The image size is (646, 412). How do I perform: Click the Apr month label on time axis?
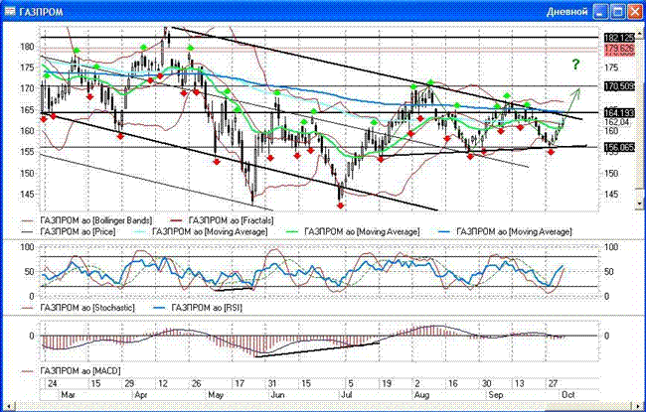click(141, 395)
